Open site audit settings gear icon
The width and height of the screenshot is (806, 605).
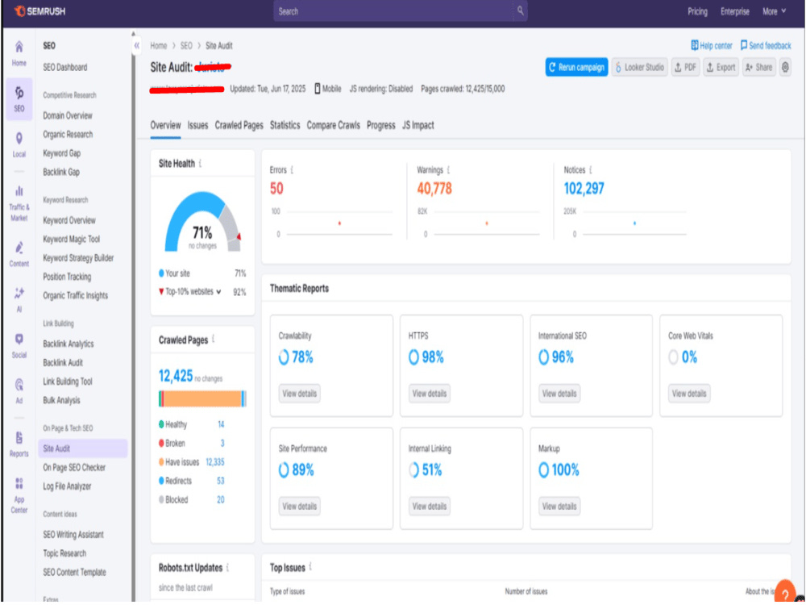point(785,67)
